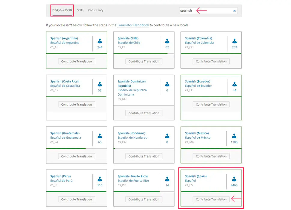Switch to the Stats tab
The image size is (291, 210).
(x=80, y=10)
